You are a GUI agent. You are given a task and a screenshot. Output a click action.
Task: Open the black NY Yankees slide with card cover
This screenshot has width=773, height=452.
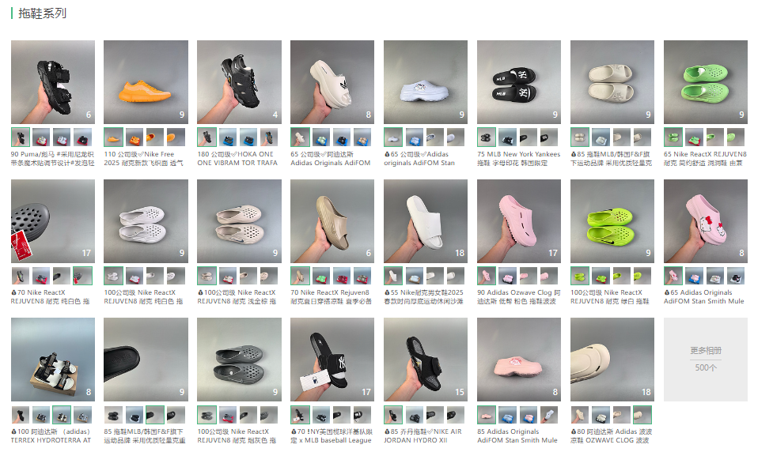(x=332, y=360)
